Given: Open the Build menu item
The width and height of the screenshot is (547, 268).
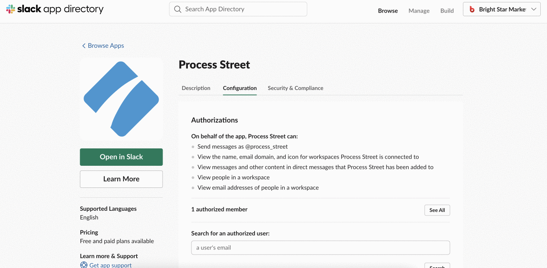Looking at the screenshot, I should tap(447, 11).
